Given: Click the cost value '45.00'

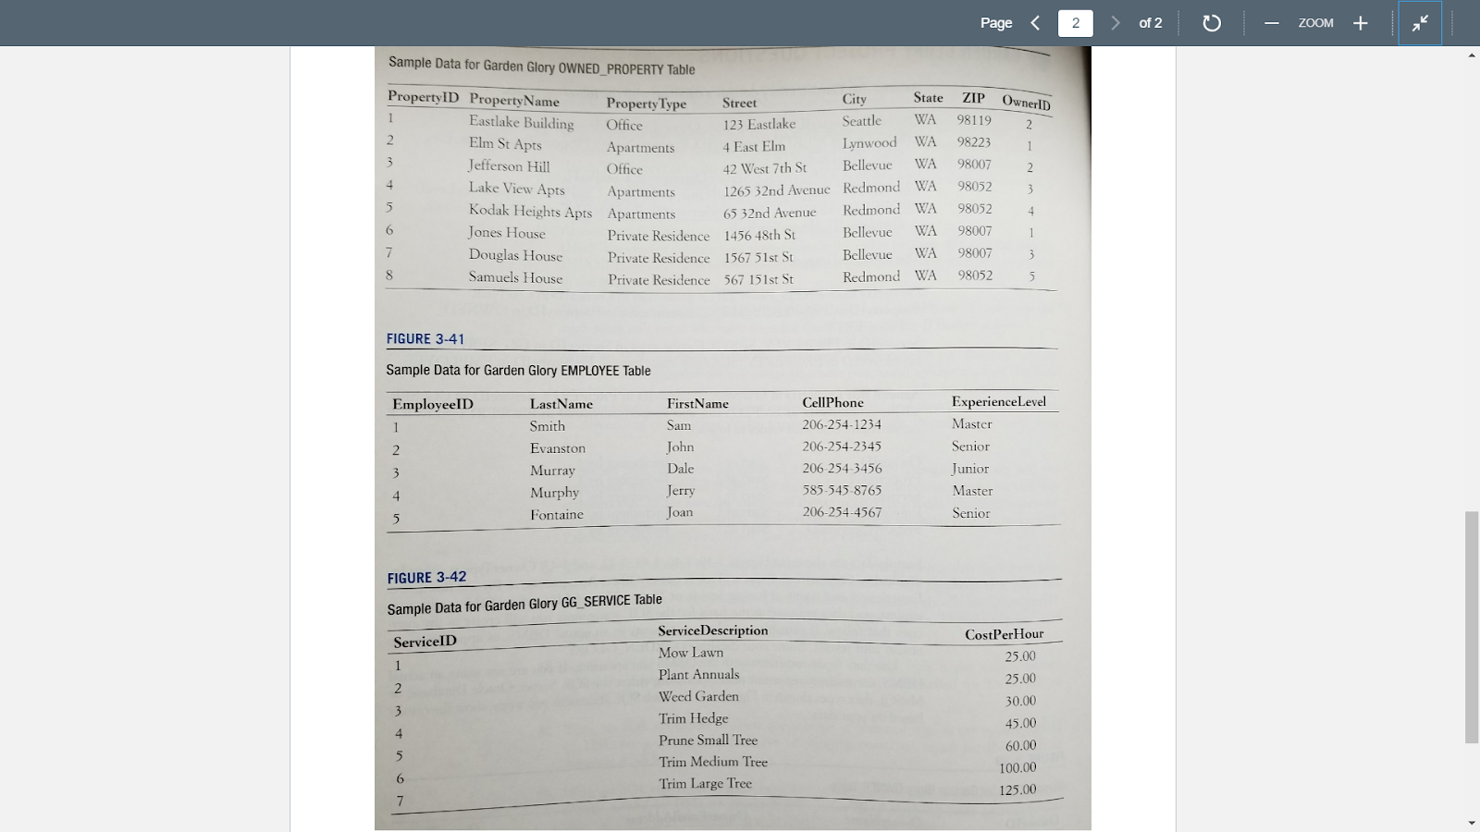Looking at the screenshot, I should pos(1020,724).
